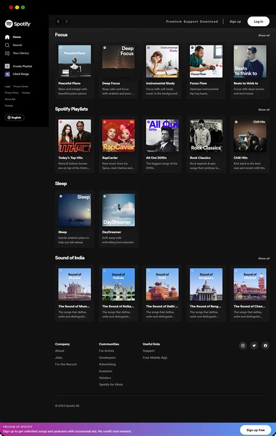Image resolution: width=276 pixels, height=436 pixels.
Task: Show all for Spotify Playlists section
Action: 264,109
